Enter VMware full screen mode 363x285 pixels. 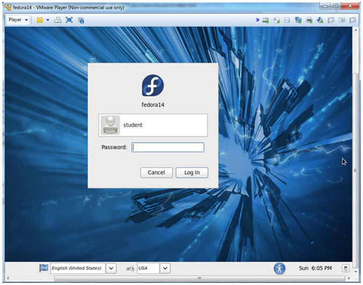coord(69,20)
